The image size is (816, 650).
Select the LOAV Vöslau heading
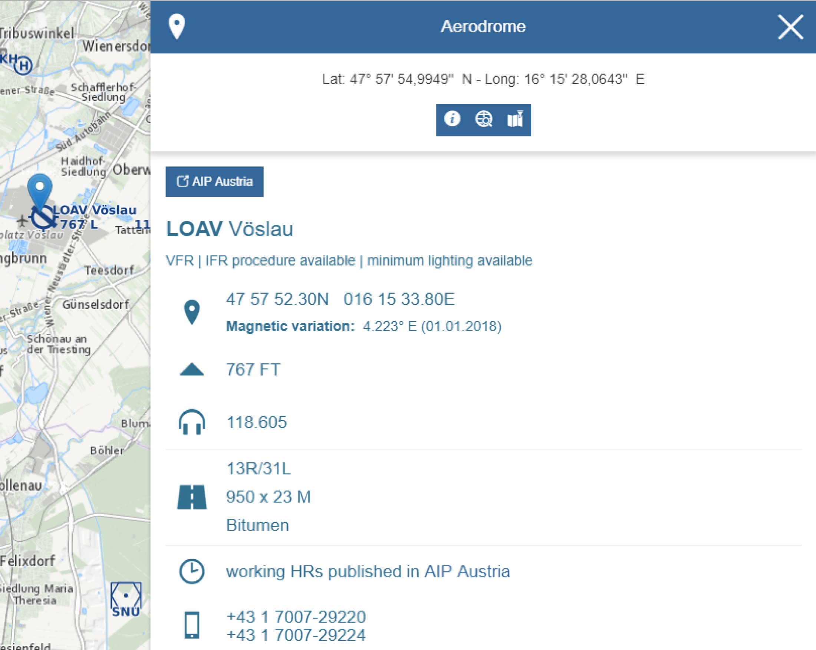click(x=229, y=229)
